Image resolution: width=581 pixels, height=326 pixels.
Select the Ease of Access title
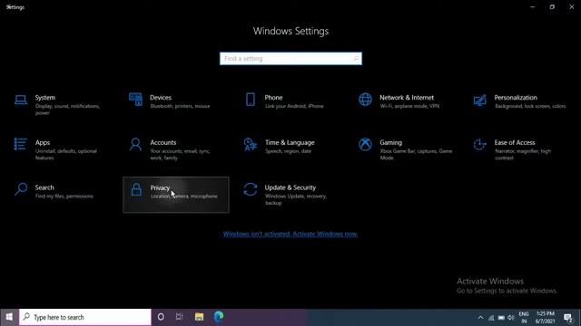[x=515, y=143]
